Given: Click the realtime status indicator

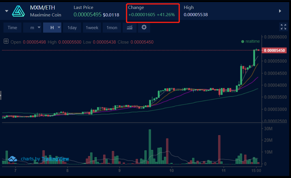Looking at the screenshot, I should pyautogui.click(x=250, y=42).
